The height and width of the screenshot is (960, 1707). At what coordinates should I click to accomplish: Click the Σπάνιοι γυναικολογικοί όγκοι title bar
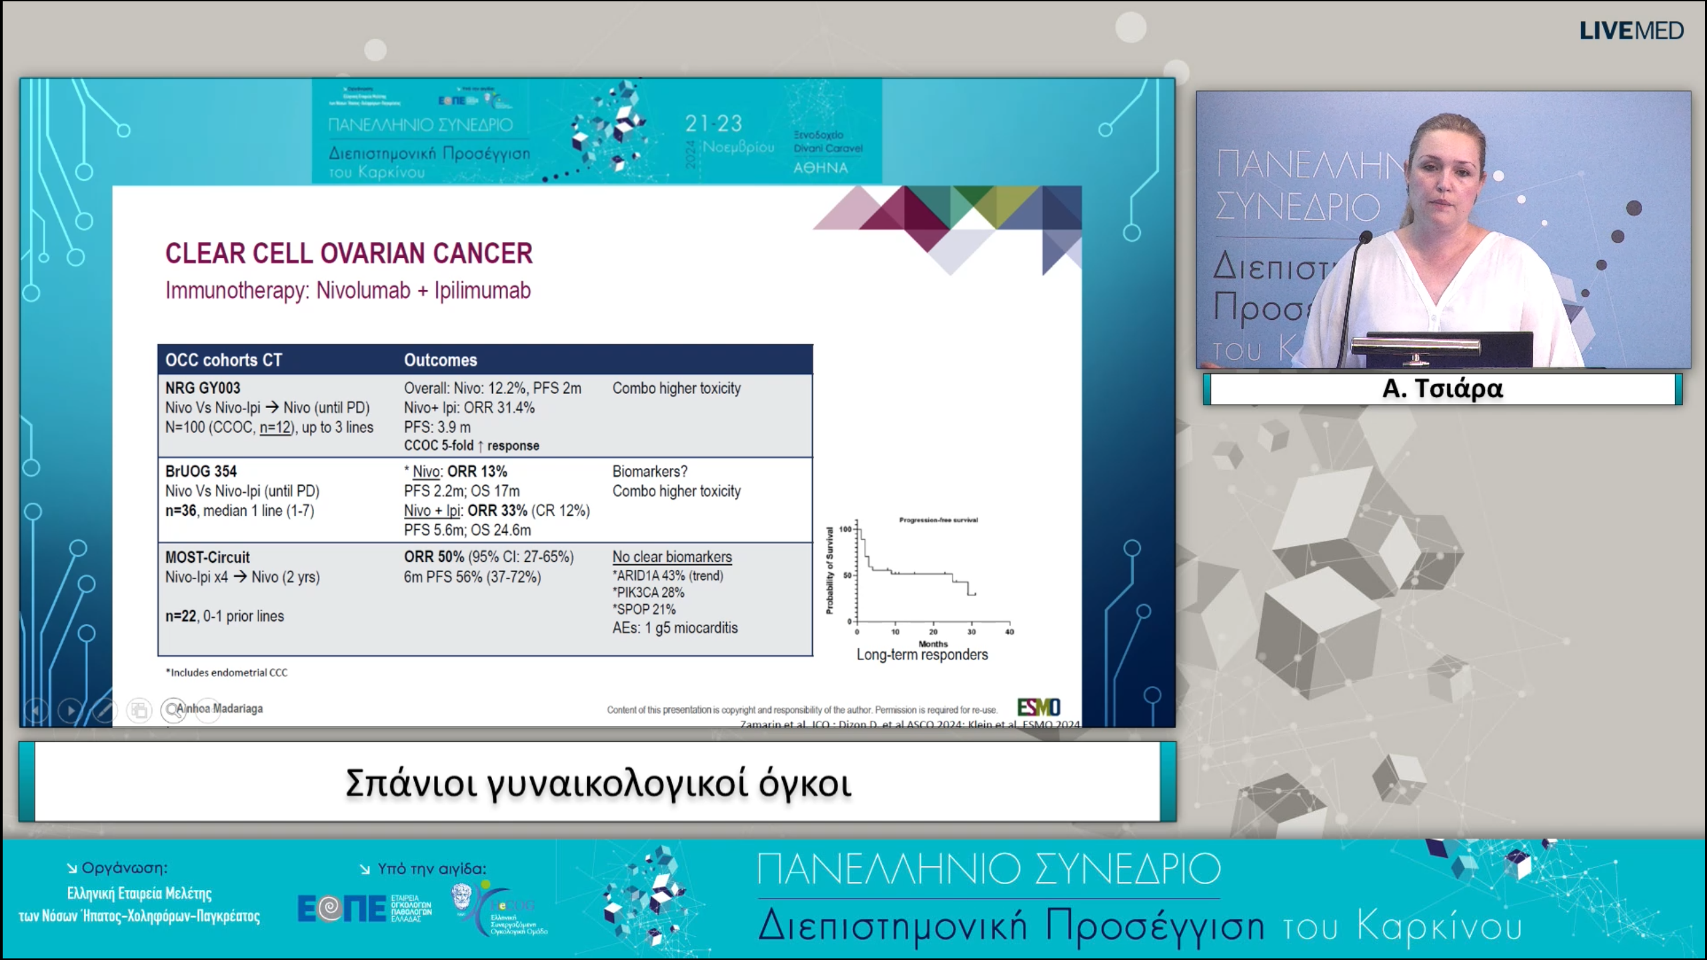click(597, 782)
